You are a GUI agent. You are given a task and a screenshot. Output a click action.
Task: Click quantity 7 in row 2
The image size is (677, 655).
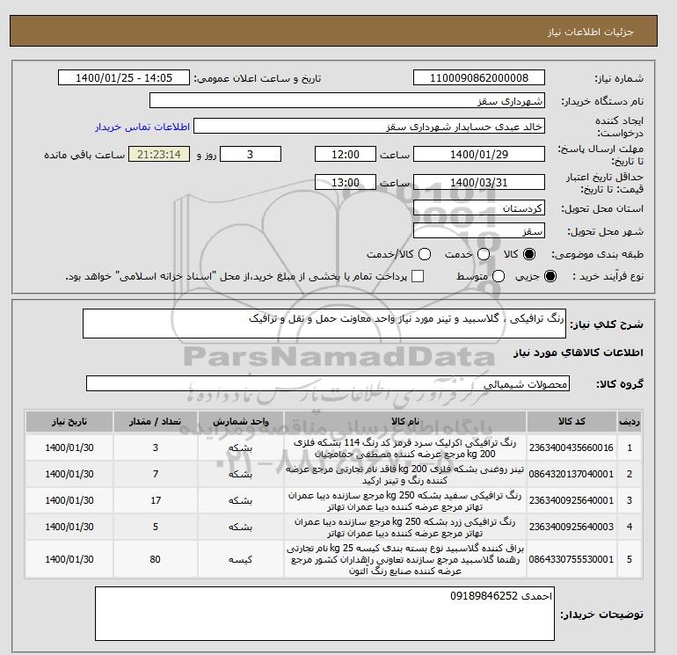[x=156, y=474]
